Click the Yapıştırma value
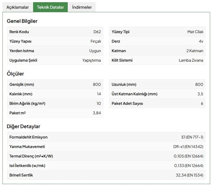Screen dimensions: 212x186 (x=92, y=60)
